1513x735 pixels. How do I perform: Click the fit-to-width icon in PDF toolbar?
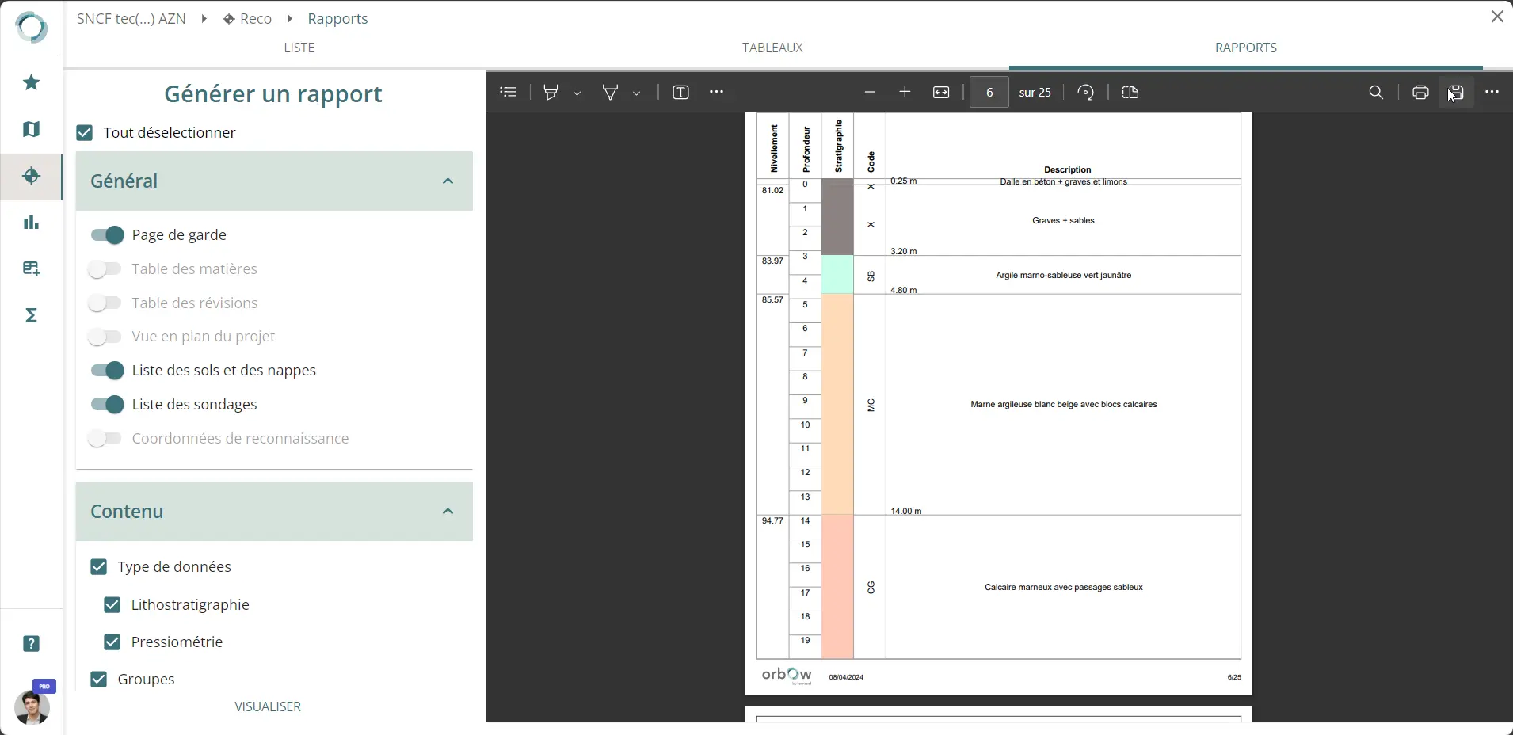pyautogui.click(x=941, y=93)
